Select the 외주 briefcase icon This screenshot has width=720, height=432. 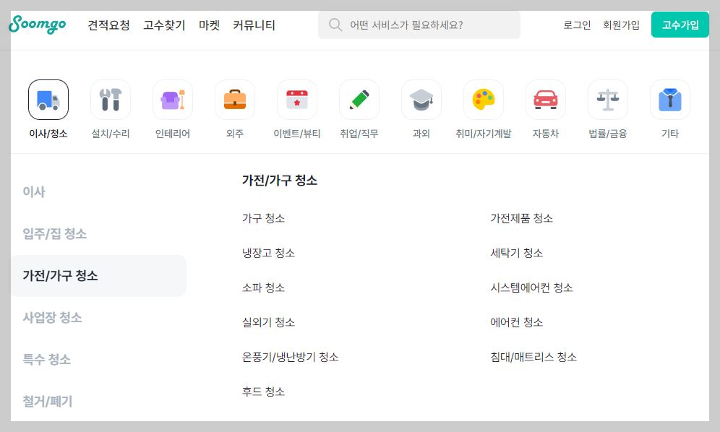[x=234, y=99]
